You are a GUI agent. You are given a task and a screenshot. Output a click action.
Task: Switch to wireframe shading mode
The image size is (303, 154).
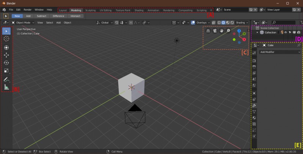[219, 23]
